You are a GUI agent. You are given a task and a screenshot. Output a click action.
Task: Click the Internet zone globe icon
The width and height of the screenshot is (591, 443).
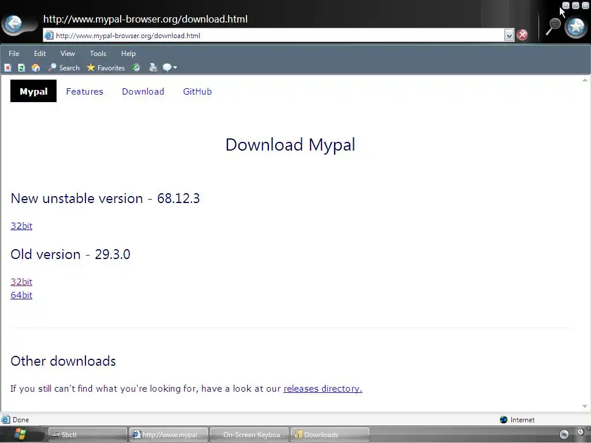[x=503, y=420]
